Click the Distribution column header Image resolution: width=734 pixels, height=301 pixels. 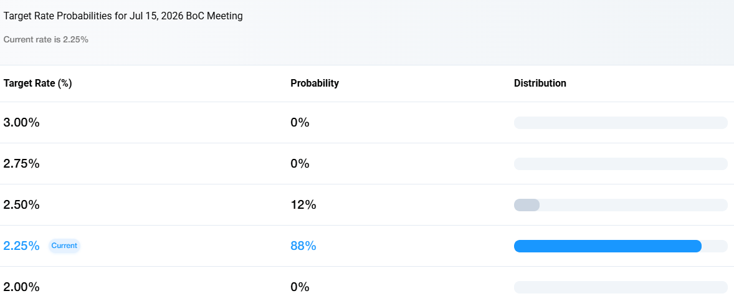(540, 84)
